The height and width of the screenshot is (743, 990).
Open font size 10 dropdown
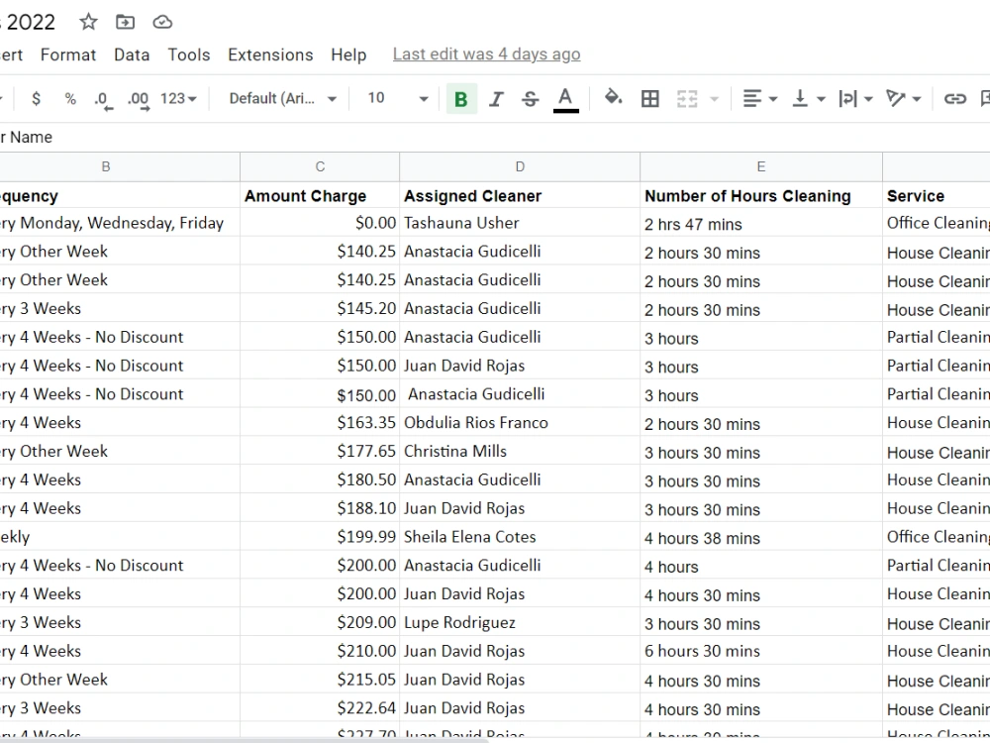coord(398,98)
